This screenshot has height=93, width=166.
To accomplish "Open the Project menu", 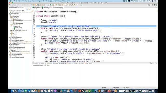I will [50, 1].
